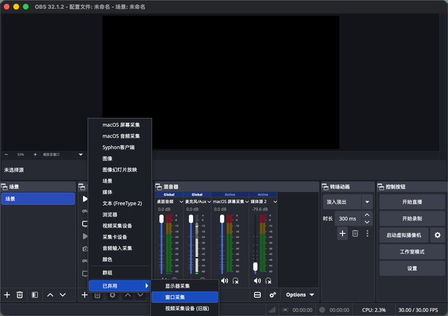
Task: Add a new source with the plus icon
Action: (x=84, y=295)
